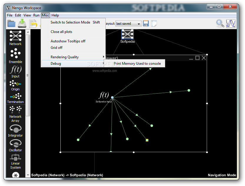Toggle Autoshow Tooltips off entry
This screenshot has width=245, height=186.
[73, 41]
